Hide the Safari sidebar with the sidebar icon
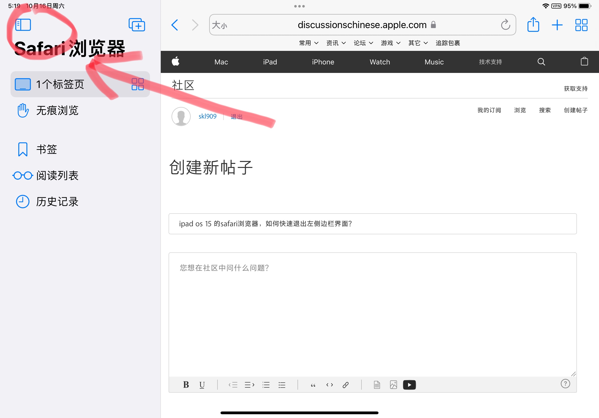 click(x=23, y=25)
